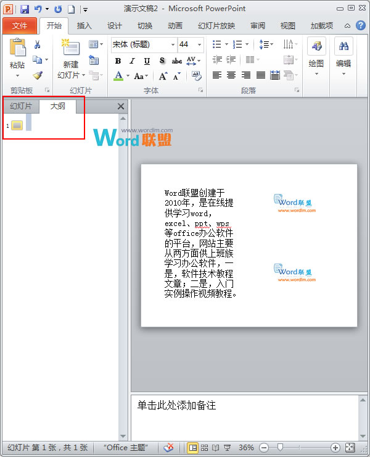
Task: Switch to Slide Sorter view
Action: click(x=204, y=447)
